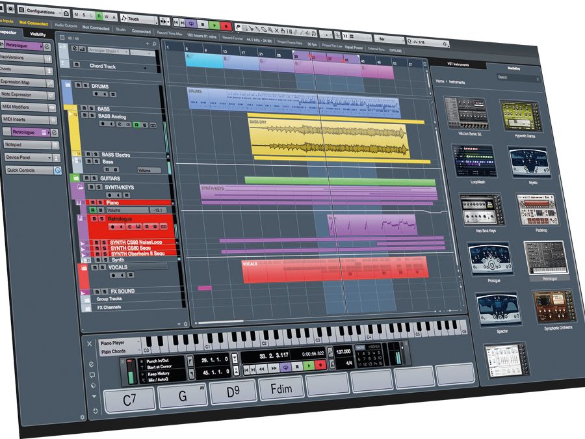Click the tempo value 137.000
Viewport: 585px width, 439px height.
click(344, 352)
